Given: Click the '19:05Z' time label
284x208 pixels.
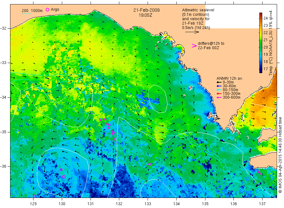Looking at the screenshot, I should 145,15.
